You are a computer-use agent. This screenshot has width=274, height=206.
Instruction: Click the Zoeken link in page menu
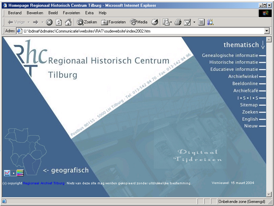(250, 112)
